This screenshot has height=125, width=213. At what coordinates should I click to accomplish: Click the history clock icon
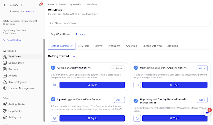4,40
